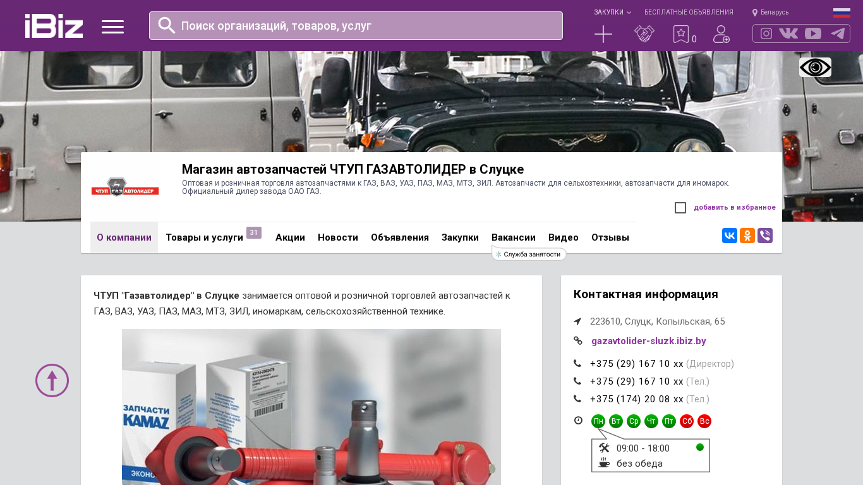This screenshot has height=485, width=863.
Task: Open the Товары и услуги tab
Action: click(204, 237)
